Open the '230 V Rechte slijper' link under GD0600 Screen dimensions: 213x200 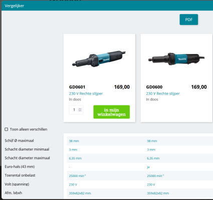163,93
